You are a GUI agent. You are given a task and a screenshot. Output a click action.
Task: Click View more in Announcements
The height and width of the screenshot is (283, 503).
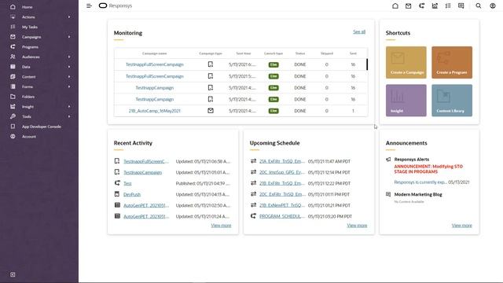click(462, 226)
